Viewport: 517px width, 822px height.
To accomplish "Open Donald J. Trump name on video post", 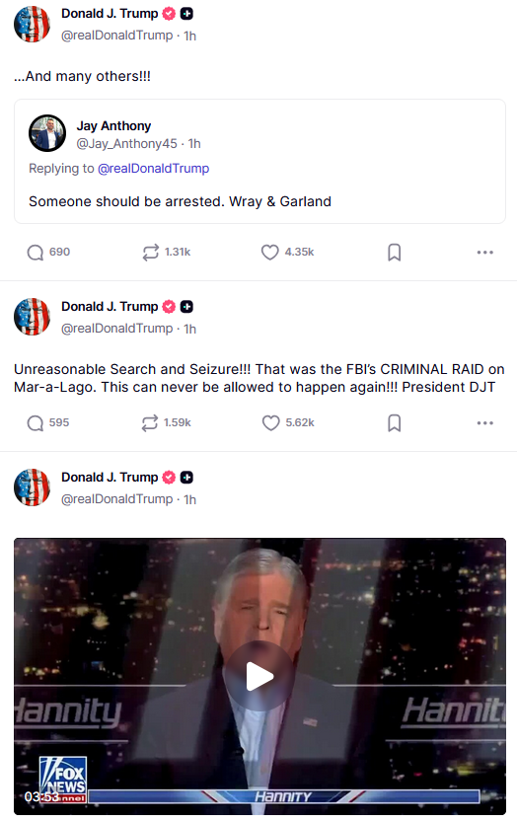I will click(x=110, y=477).
